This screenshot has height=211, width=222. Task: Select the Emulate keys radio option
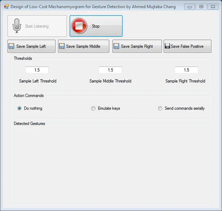click(x=93, y=108)
